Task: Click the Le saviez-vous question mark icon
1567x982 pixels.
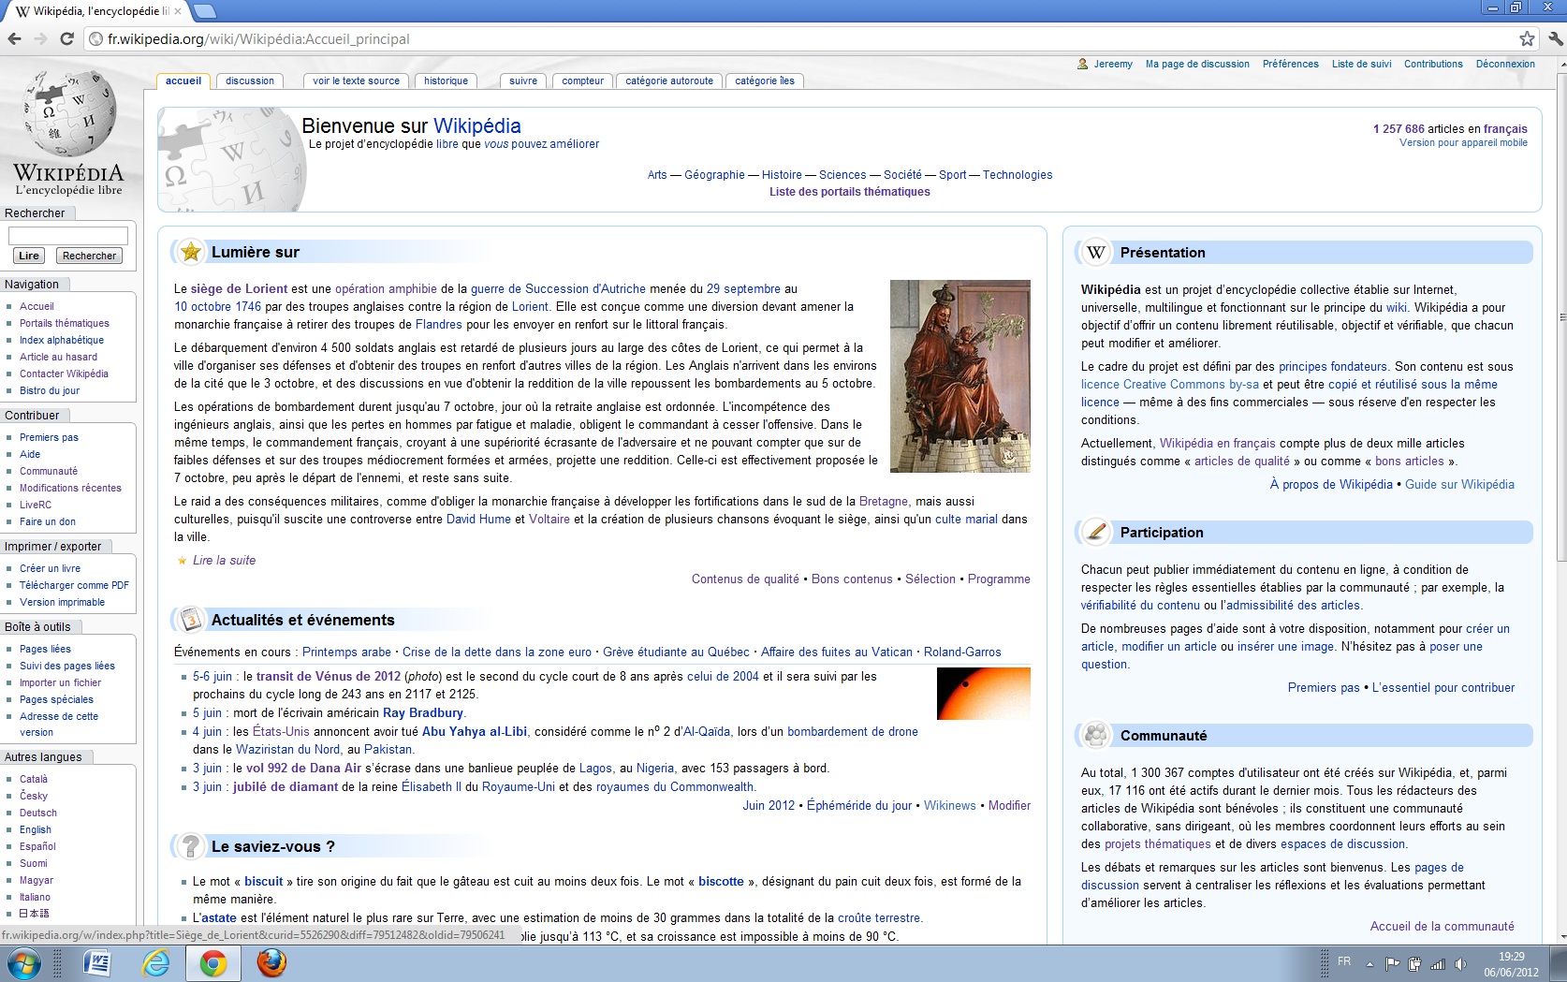Action: click(x=191, y=845)
